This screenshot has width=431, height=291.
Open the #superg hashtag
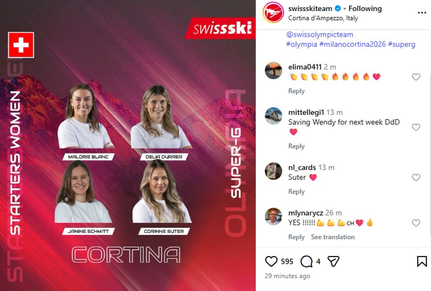tap(401, 44)
